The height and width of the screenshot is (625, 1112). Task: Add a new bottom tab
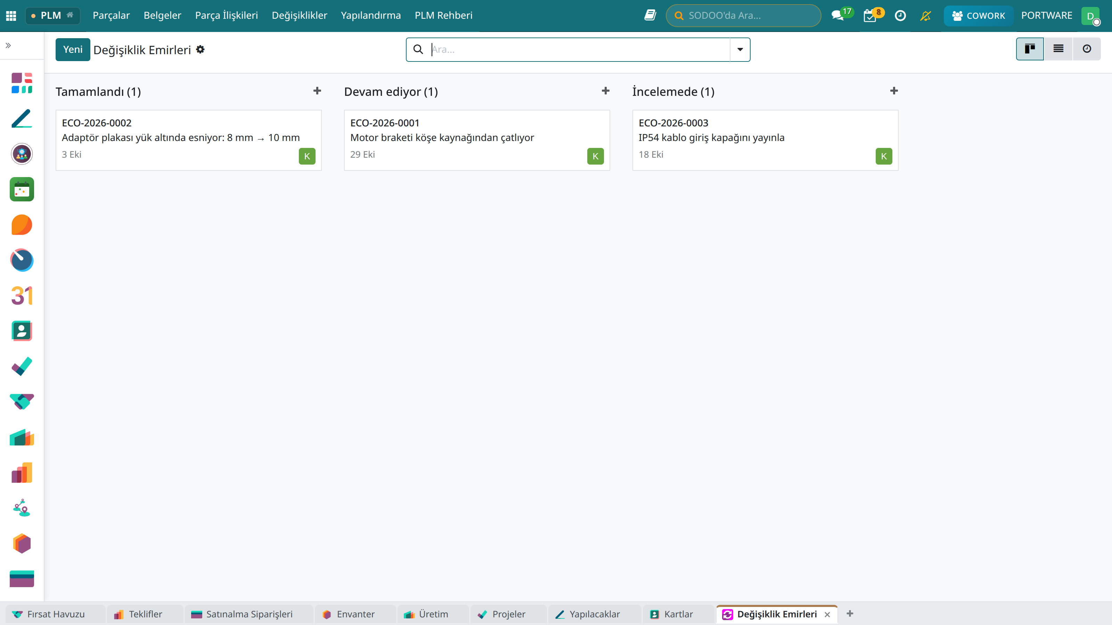click(x=850, y=613)
